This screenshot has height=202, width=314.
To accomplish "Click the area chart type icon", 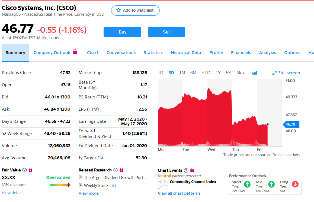I will 255,73.
